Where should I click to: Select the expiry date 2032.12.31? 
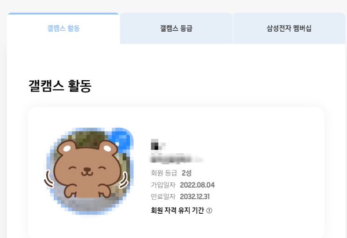195,196
